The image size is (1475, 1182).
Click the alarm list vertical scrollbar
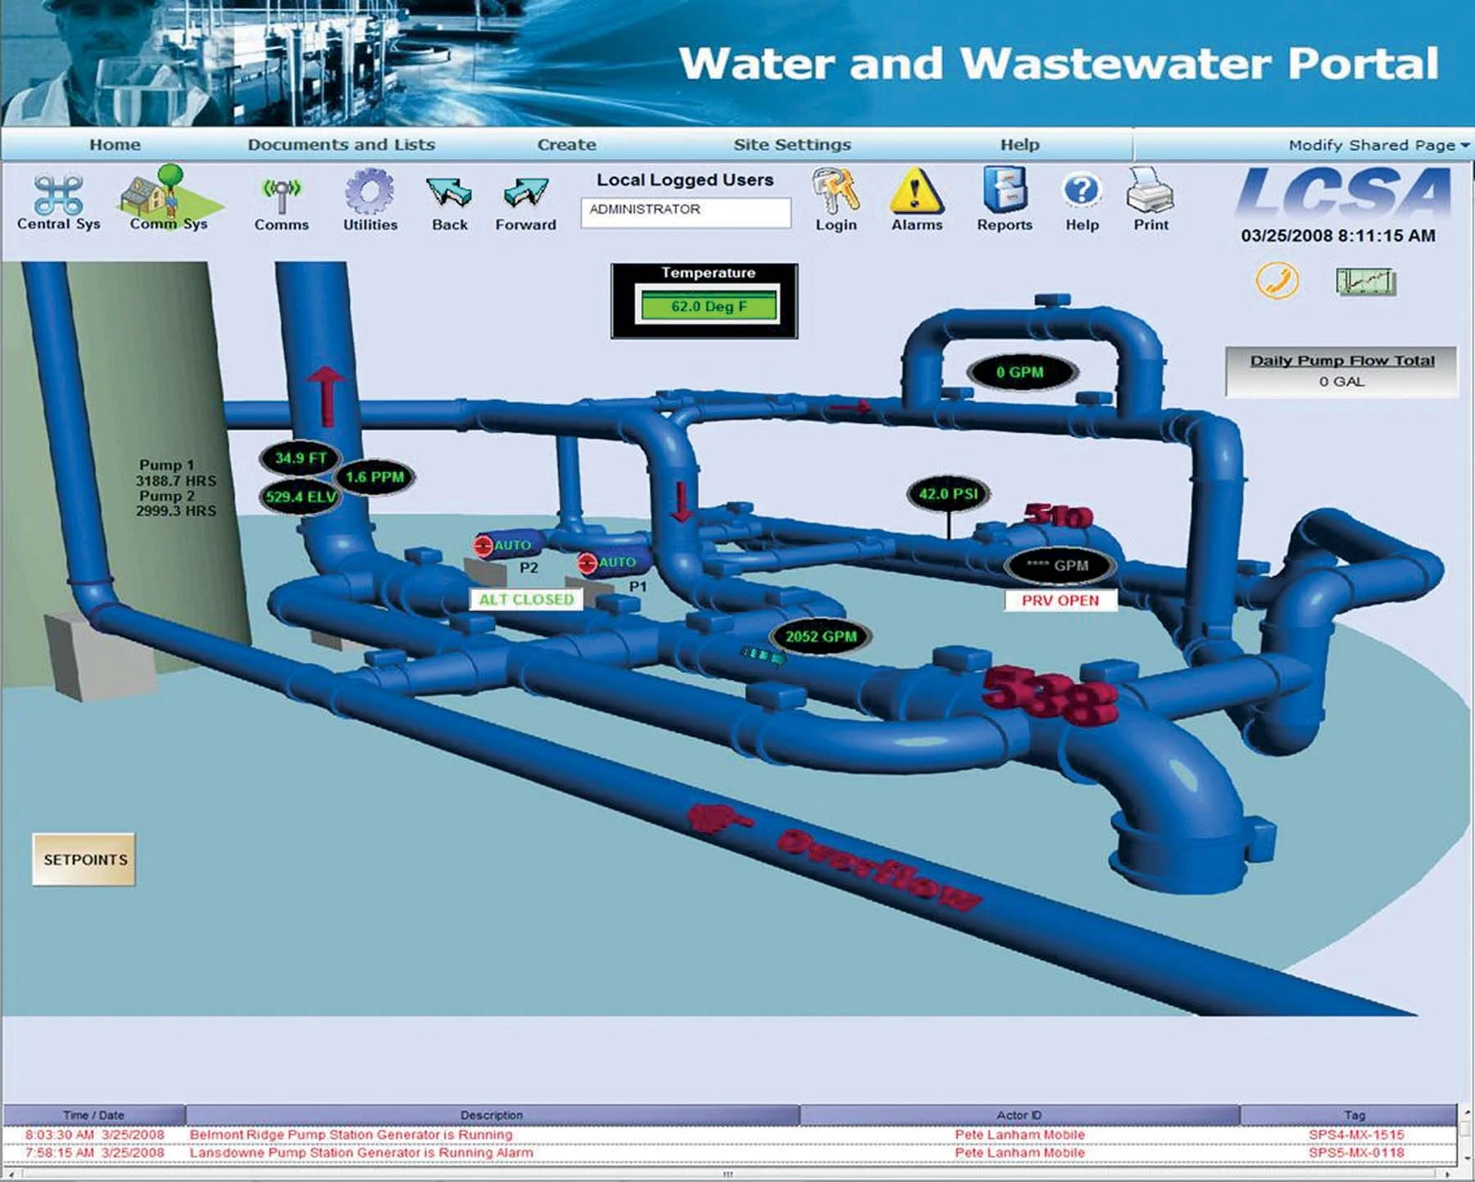[1466, 1135]
